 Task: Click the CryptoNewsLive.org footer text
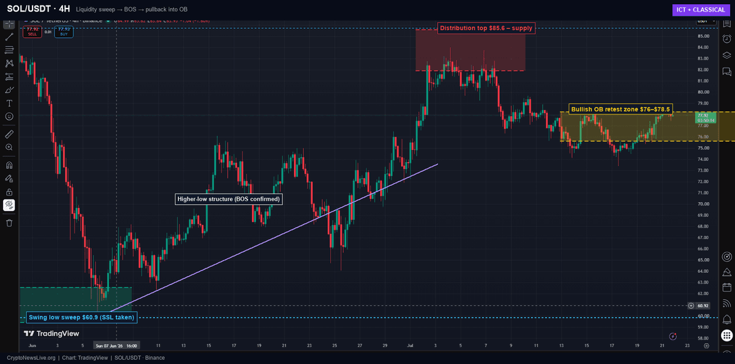[x=30, y=357]
